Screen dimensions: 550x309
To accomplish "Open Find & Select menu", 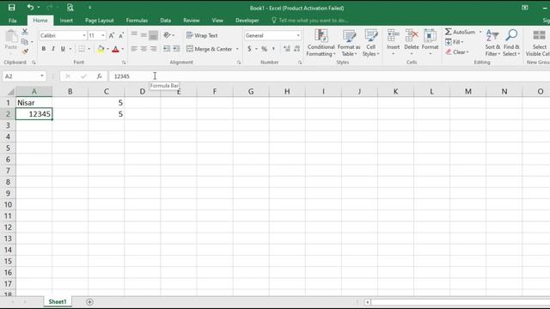I will (511, 43).
